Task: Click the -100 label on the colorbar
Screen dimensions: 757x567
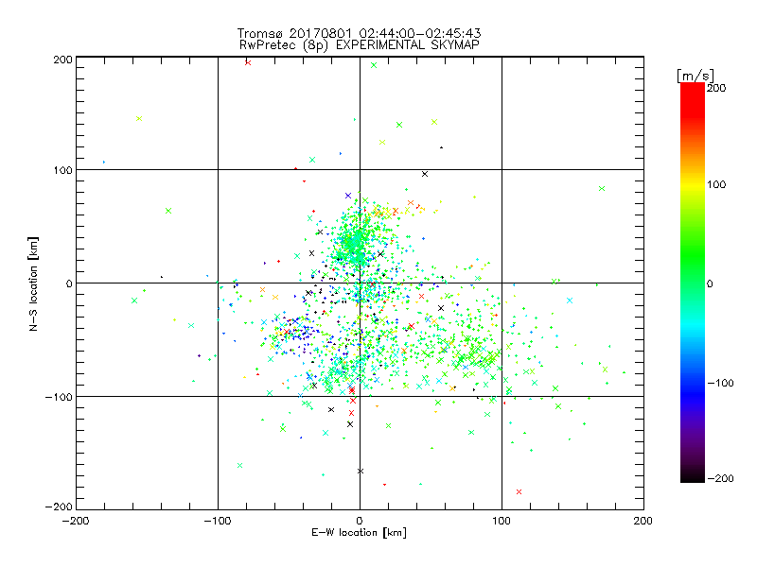Action: point(720,384)
